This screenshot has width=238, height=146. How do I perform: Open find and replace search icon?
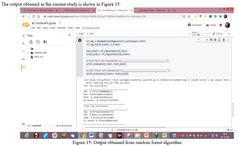tap(23, 44)
